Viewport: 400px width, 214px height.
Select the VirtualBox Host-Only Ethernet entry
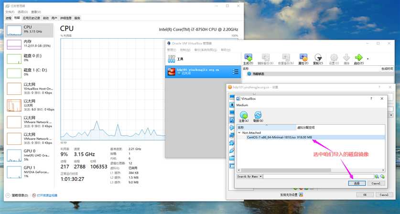(29, 88)
